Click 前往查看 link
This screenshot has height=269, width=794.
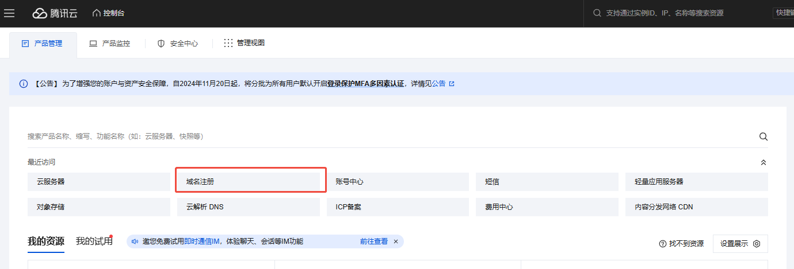pyautogui.click(x=374, y=242)
